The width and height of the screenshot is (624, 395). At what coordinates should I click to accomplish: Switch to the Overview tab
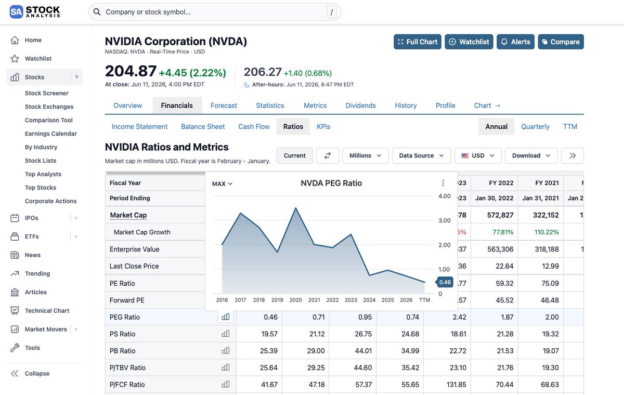tap(127, 106)
